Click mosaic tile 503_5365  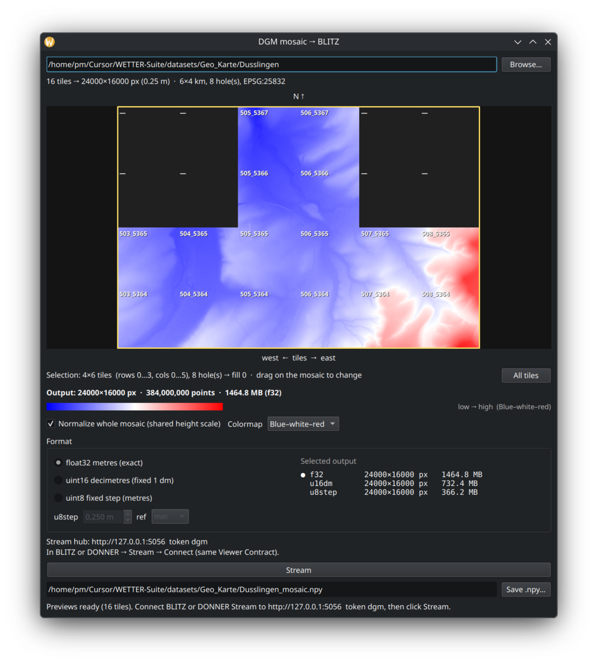(x=148, y=258)
